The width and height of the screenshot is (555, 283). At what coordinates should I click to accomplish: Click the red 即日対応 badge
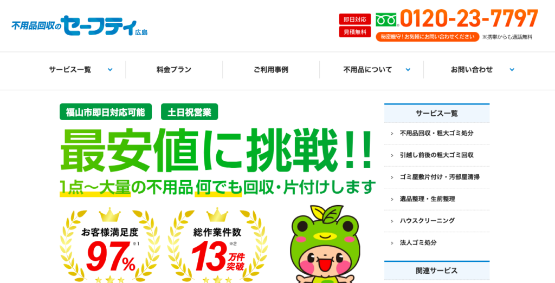pyautogui.click(x=354, y=19)
